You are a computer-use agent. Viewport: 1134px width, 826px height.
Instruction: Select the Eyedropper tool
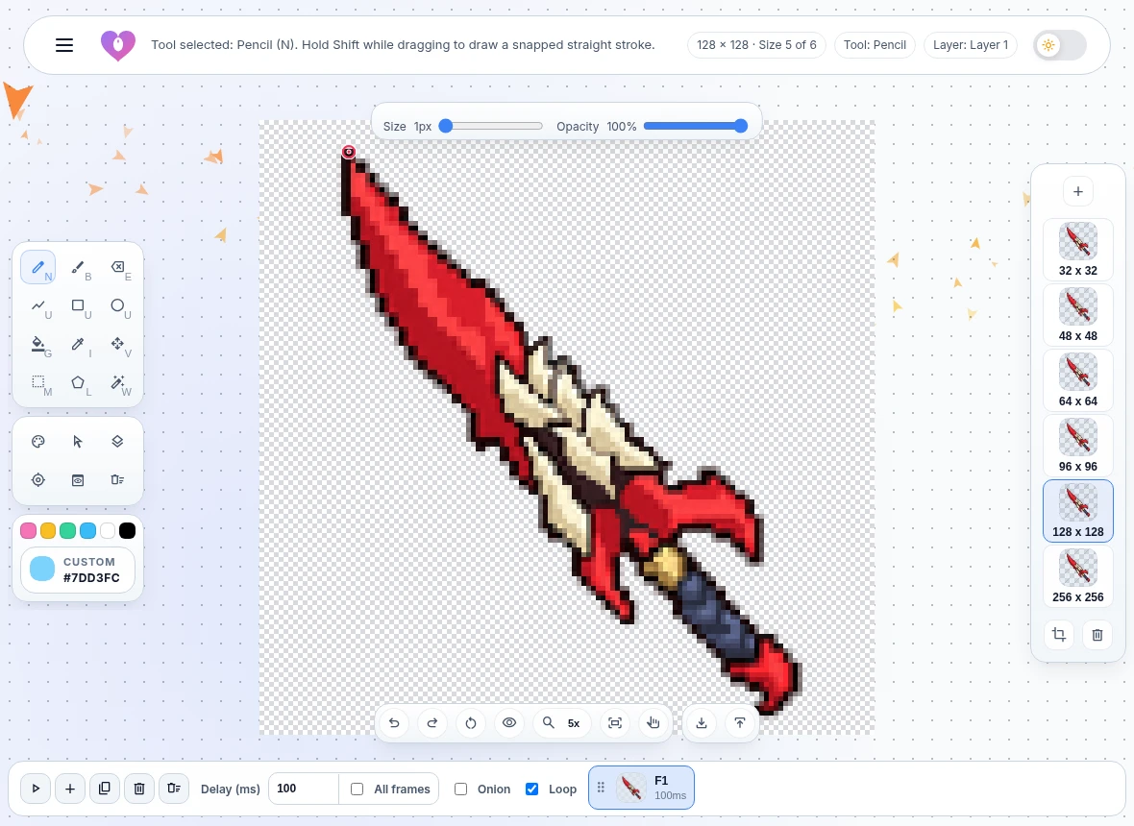[78, 344]
